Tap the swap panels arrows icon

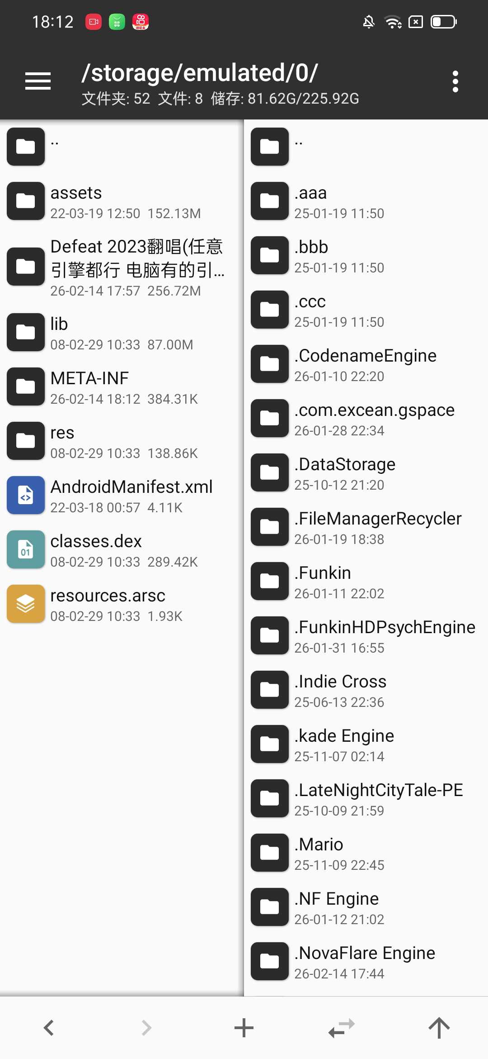coord(342,1027)
